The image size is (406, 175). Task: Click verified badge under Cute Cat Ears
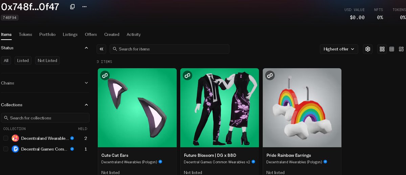[x=160, y=162]
